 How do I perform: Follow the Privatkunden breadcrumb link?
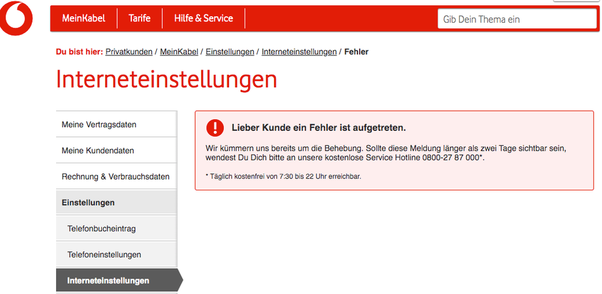tap(129, 52)
